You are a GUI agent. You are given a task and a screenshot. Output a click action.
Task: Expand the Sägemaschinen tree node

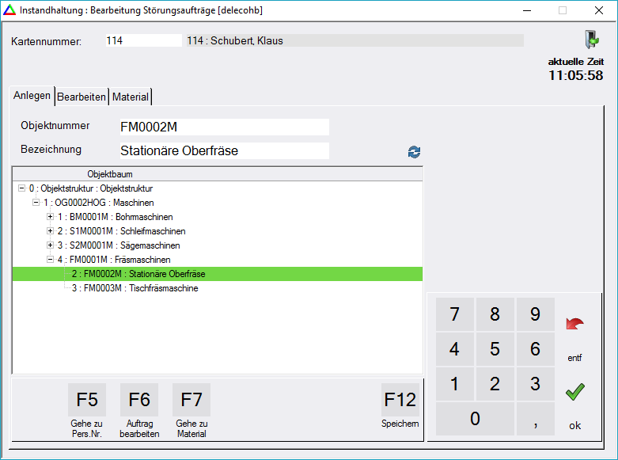[50, 245]
